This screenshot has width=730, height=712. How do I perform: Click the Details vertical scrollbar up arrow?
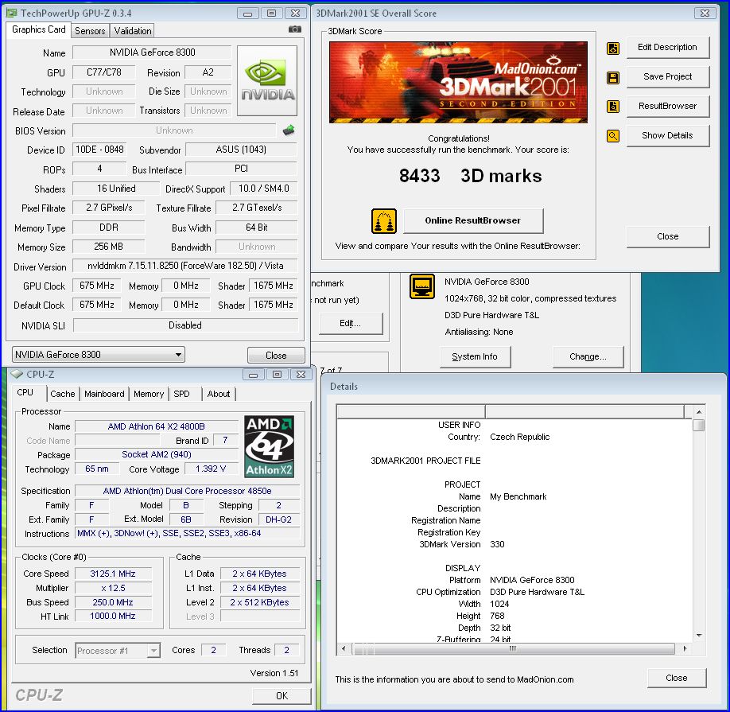click(699, 412)
